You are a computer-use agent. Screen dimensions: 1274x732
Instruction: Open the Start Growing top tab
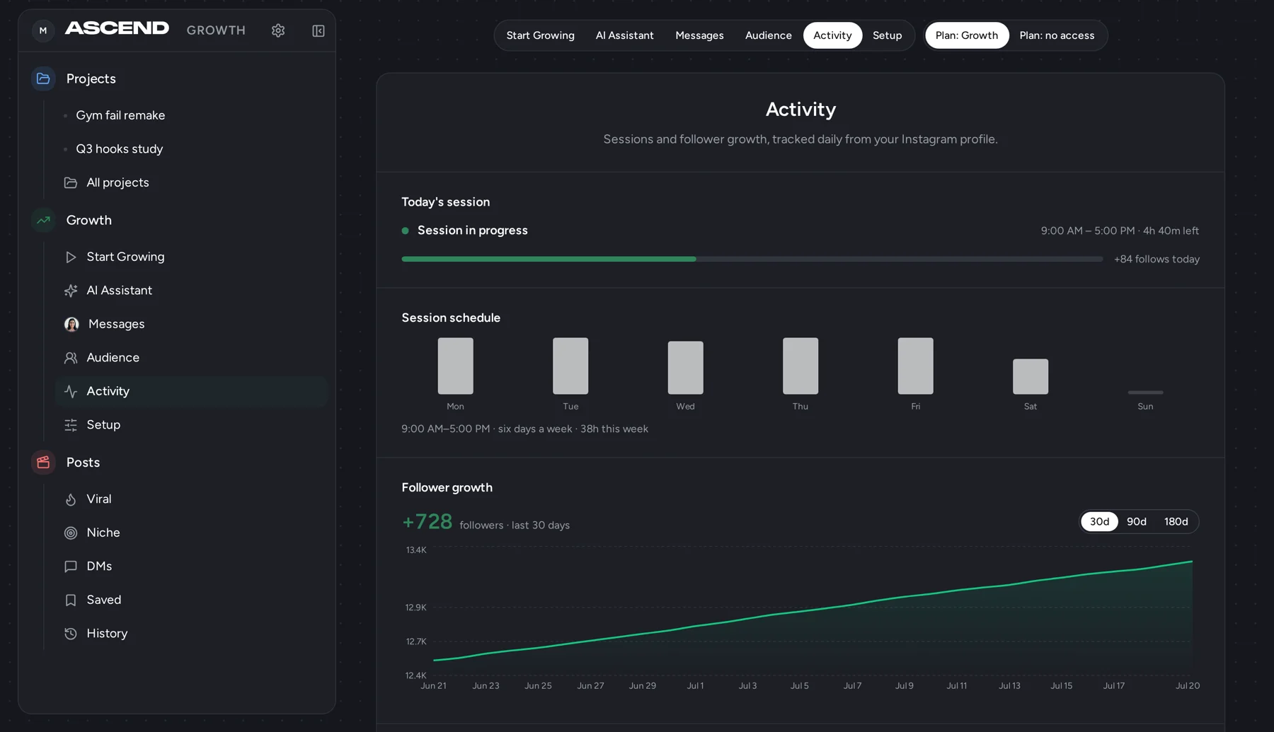pyautogui.click(x=540, y=35)
